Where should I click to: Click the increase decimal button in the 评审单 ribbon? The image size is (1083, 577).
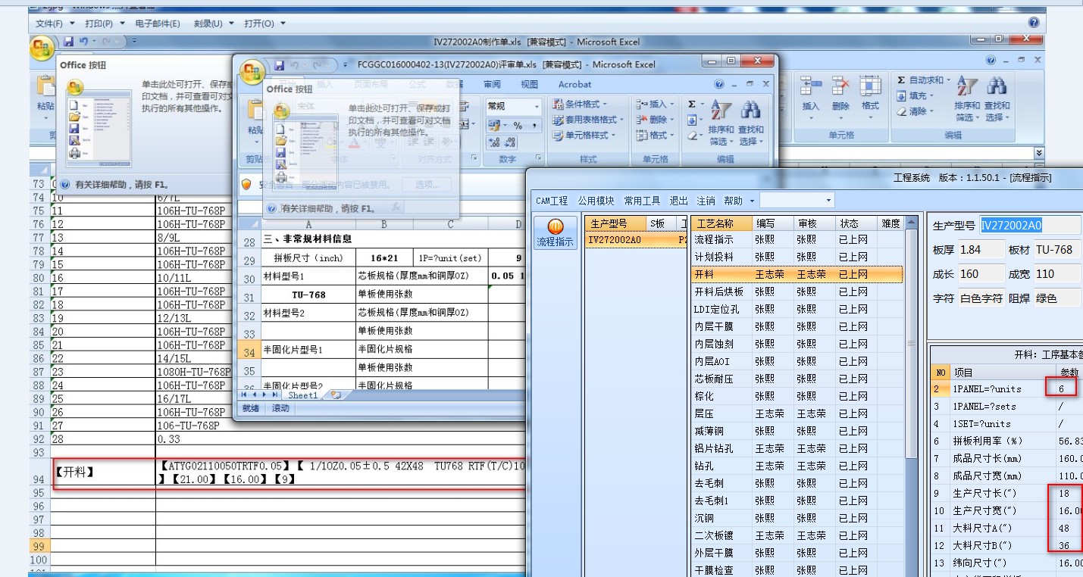pos(493,142)
